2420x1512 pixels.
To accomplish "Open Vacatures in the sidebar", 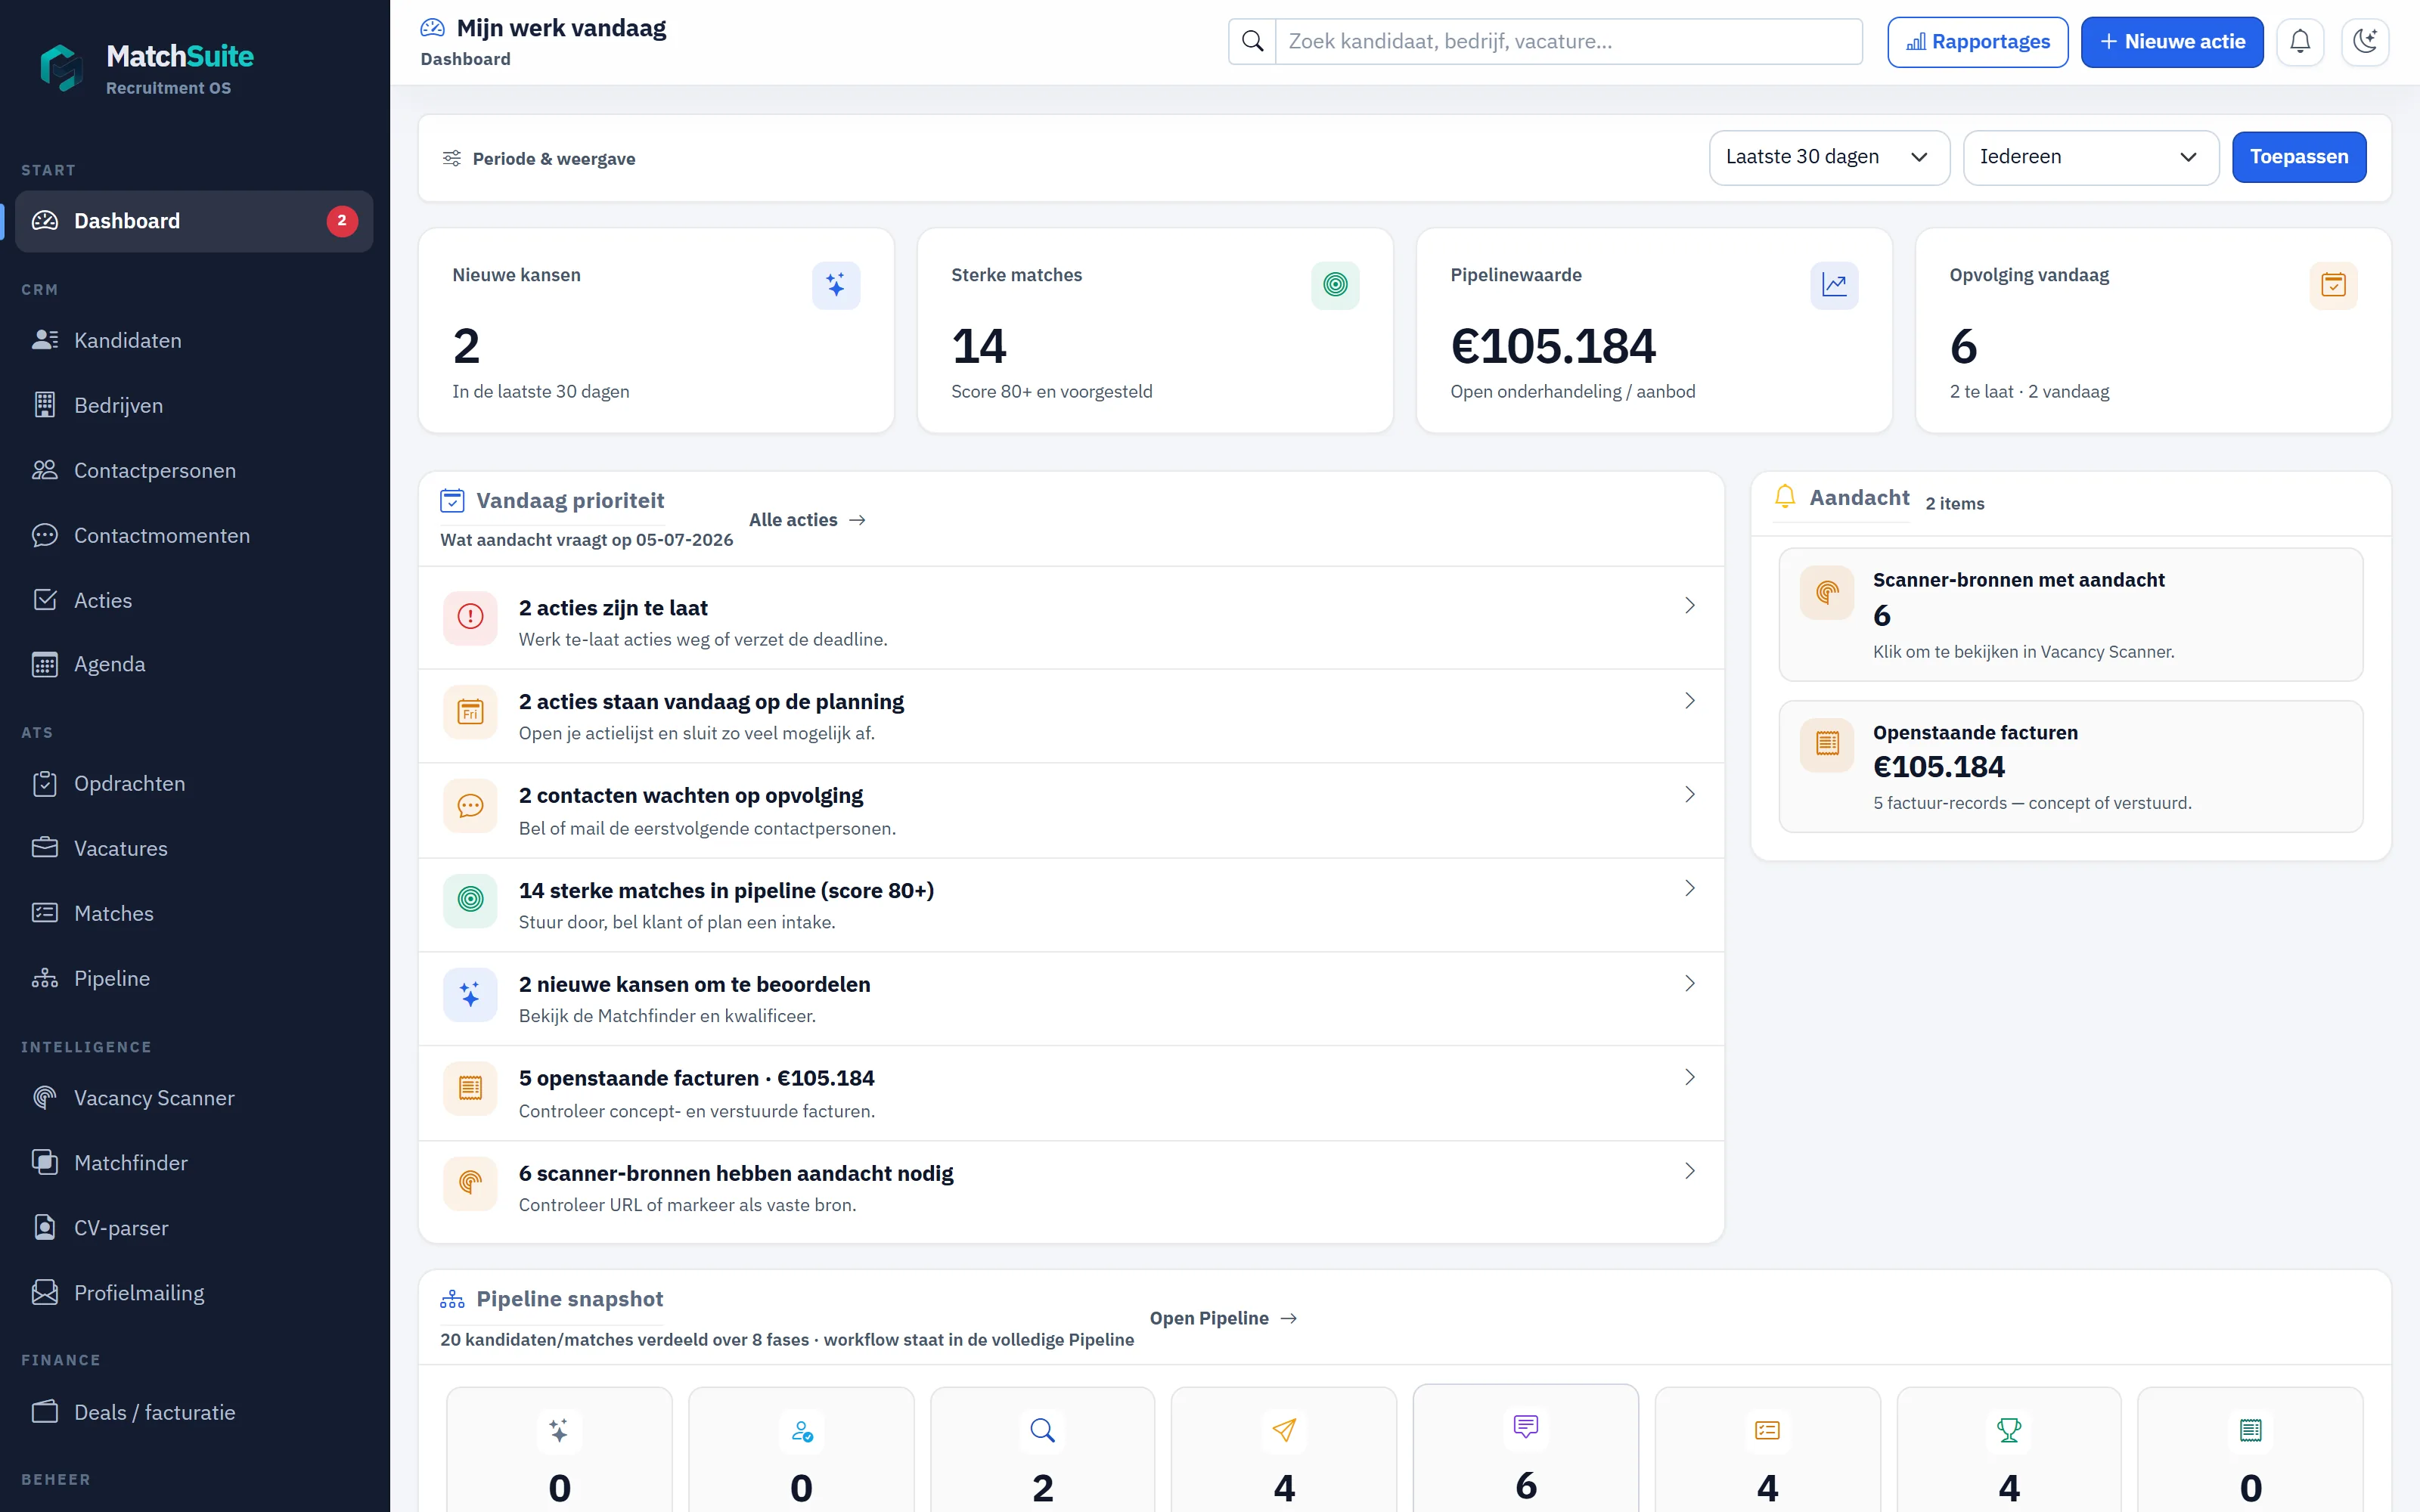I will (x=194, y=848).
